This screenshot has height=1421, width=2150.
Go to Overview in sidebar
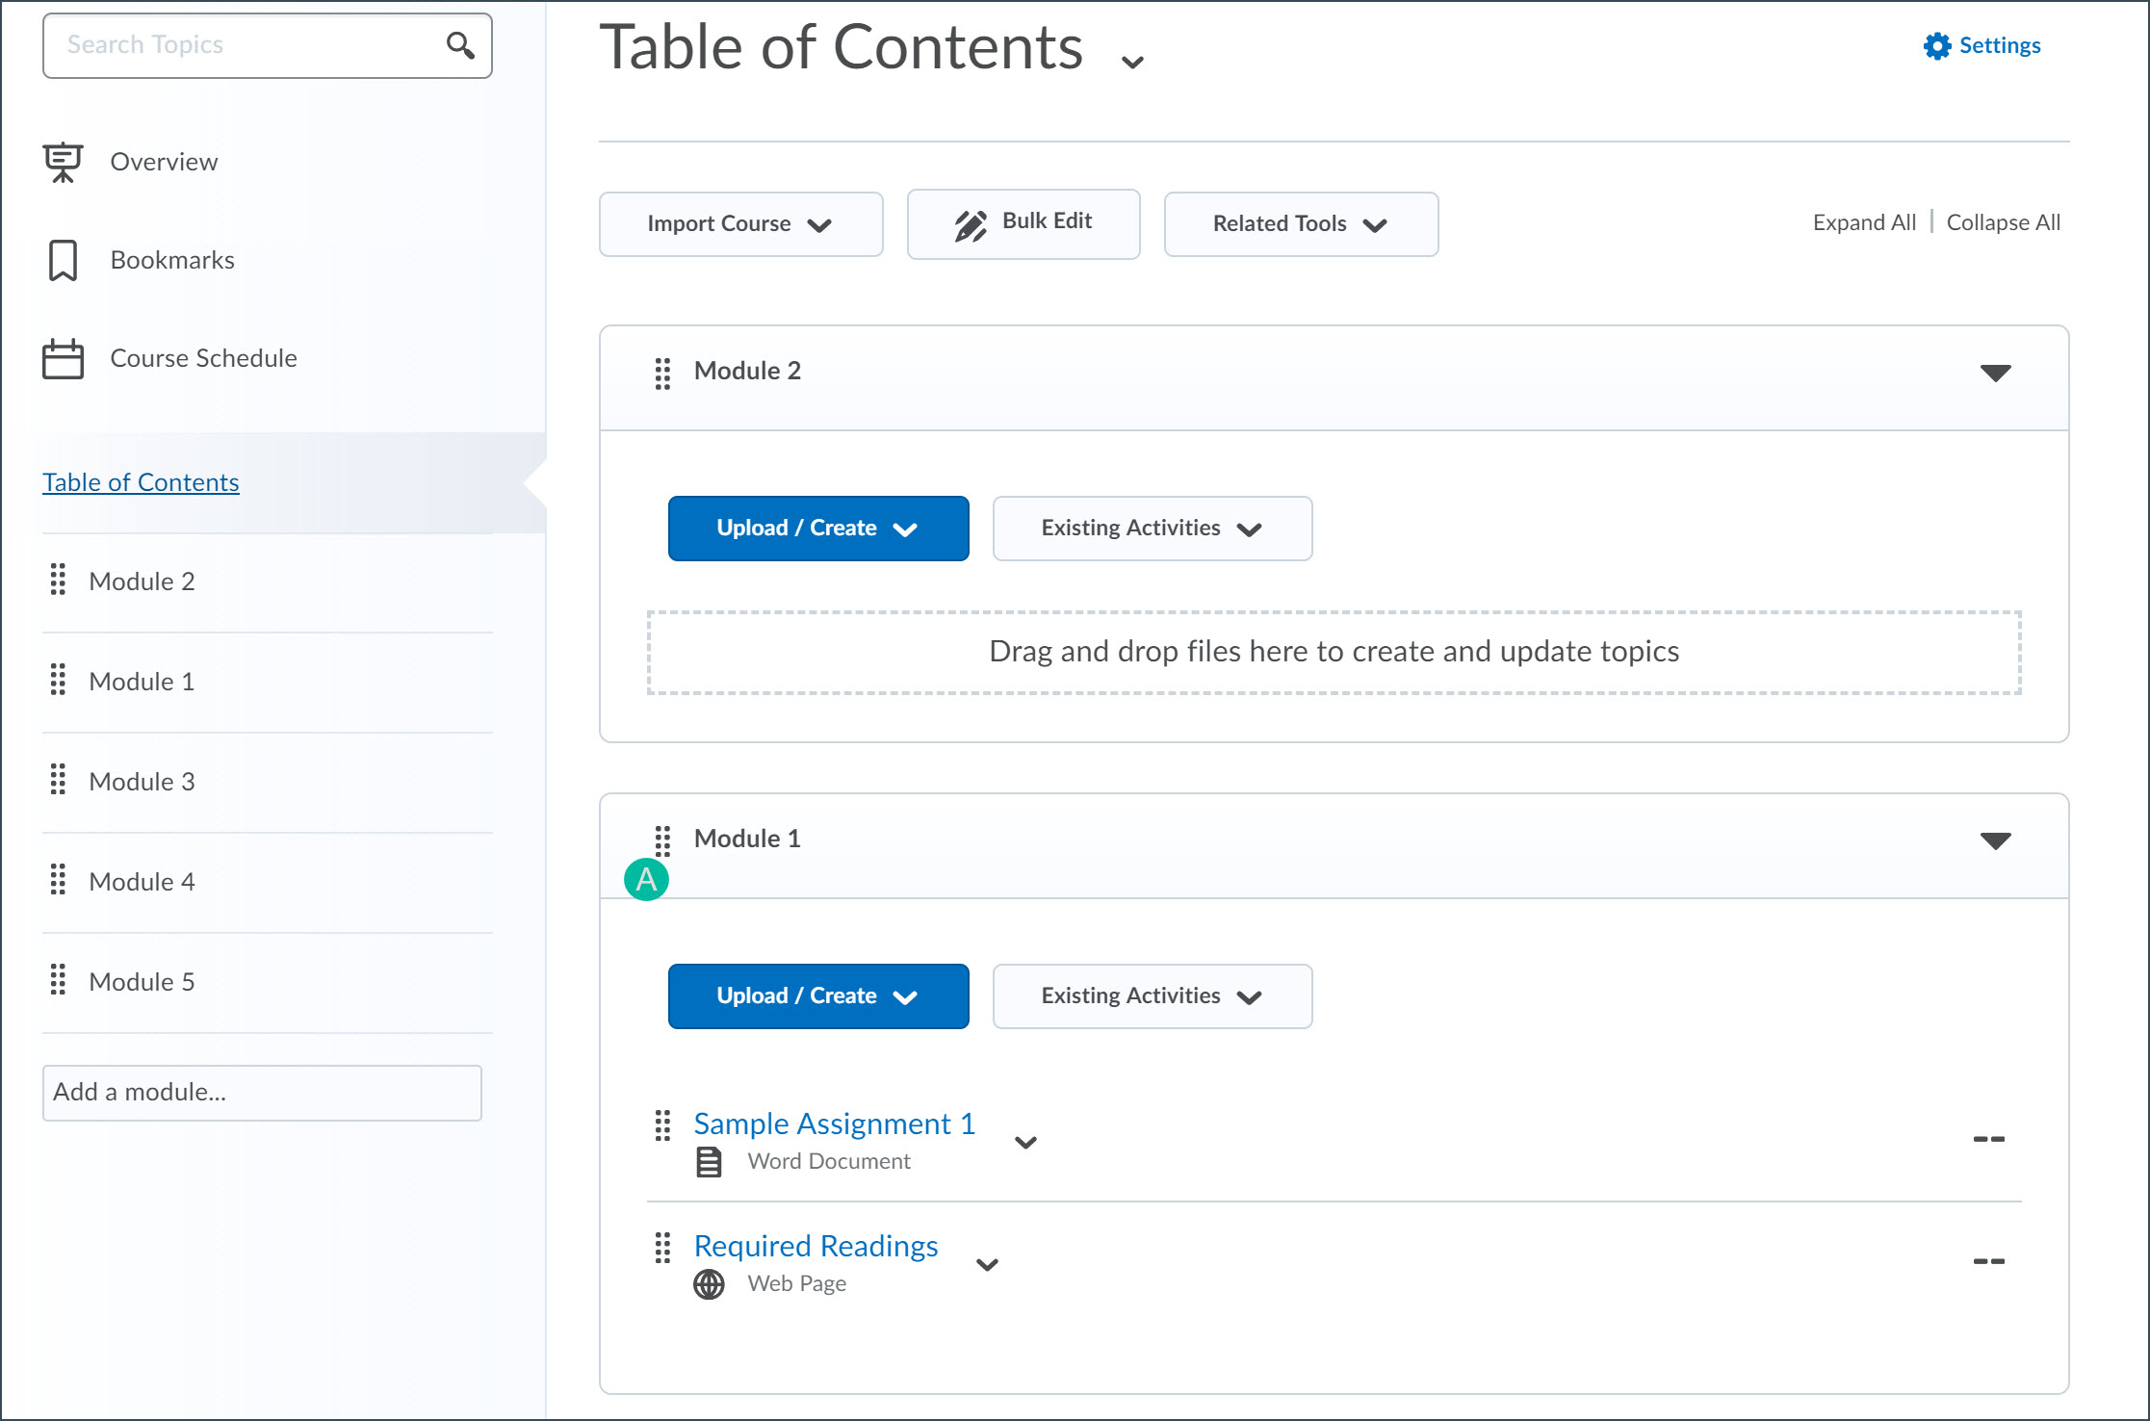click(164, 162)
